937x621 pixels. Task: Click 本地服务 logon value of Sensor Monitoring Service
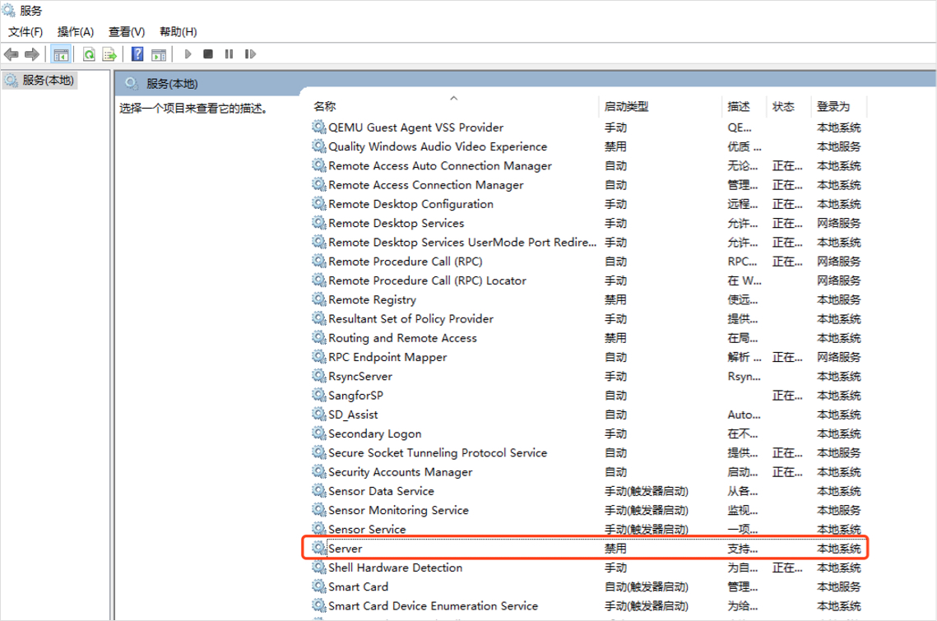coord(839,510)
